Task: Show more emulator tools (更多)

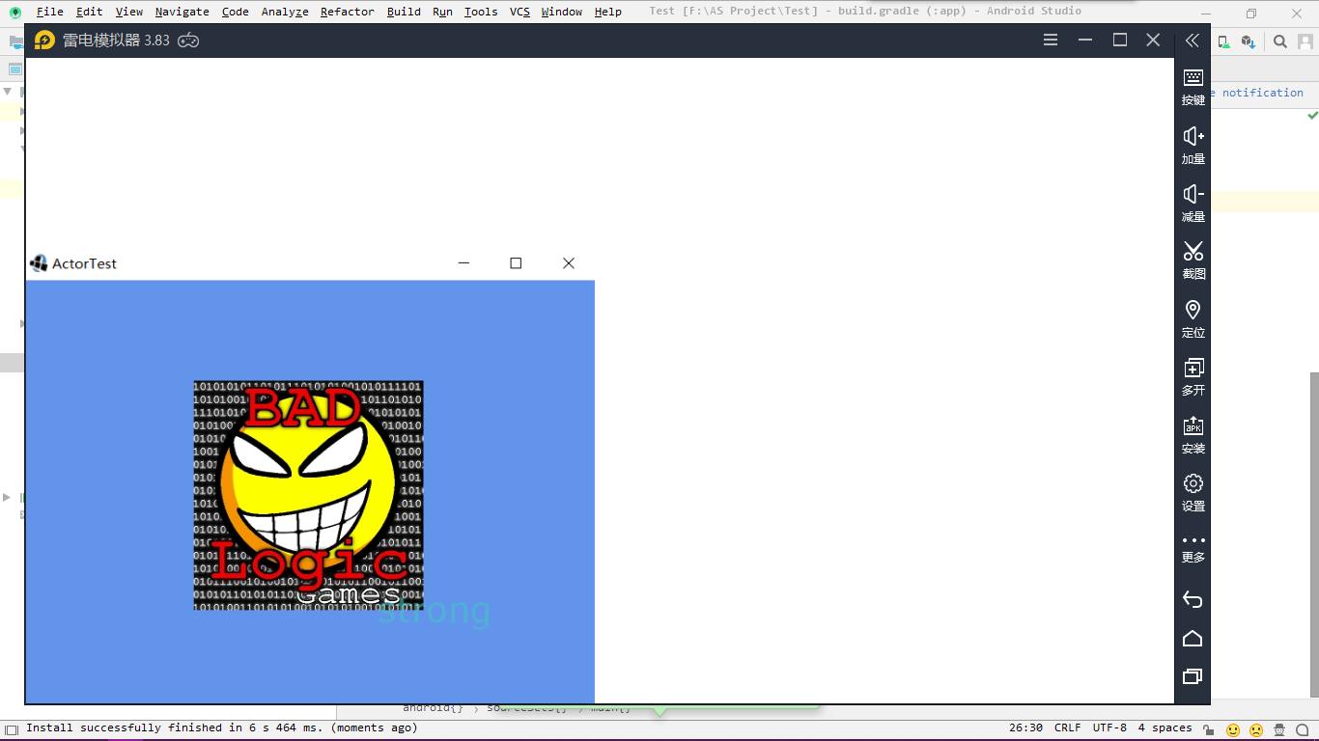Action: point(1193,549)
